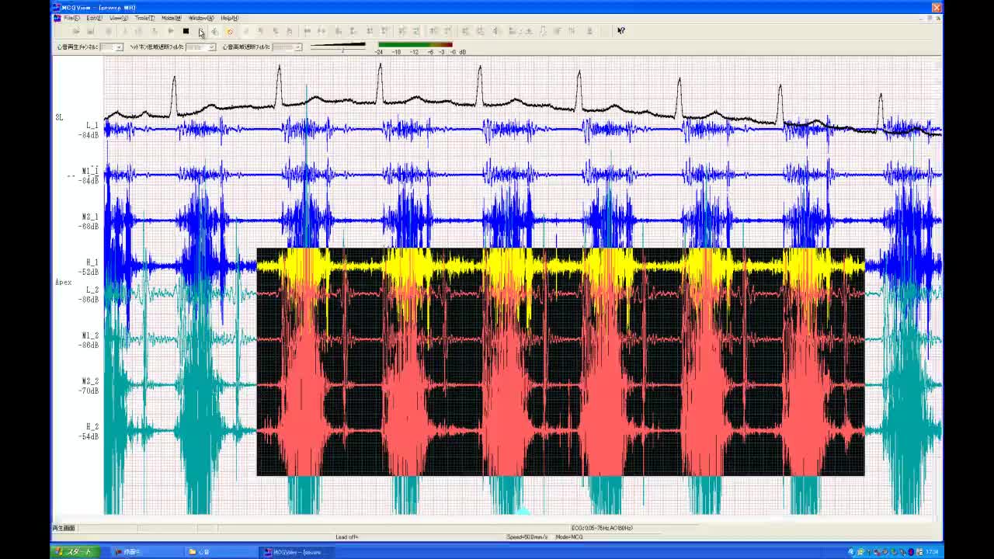Click the toolbar icon right of Stop
This screenshot has width=994, height=559.
[x=200, y=31]
